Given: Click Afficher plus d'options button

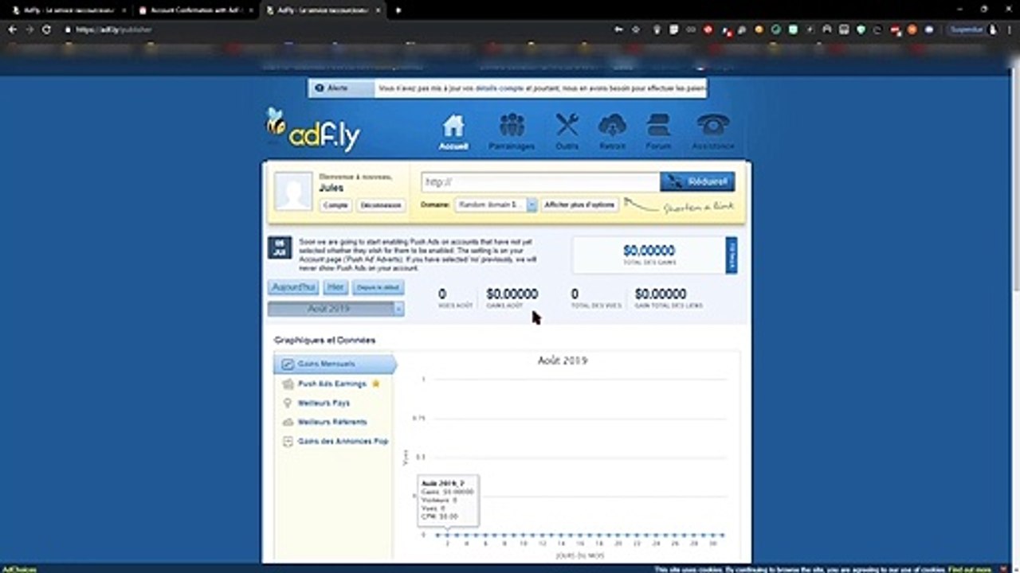Looking at the screenshot, I should (x=579, y=205).
